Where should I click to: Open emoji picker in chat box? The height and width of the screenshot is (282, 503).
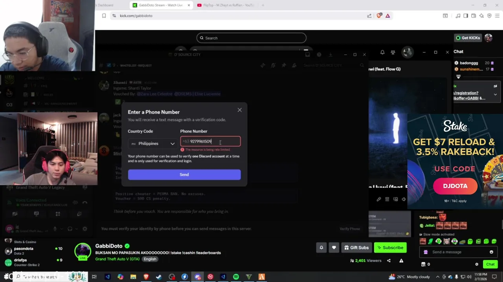click(x=491, y=252)
